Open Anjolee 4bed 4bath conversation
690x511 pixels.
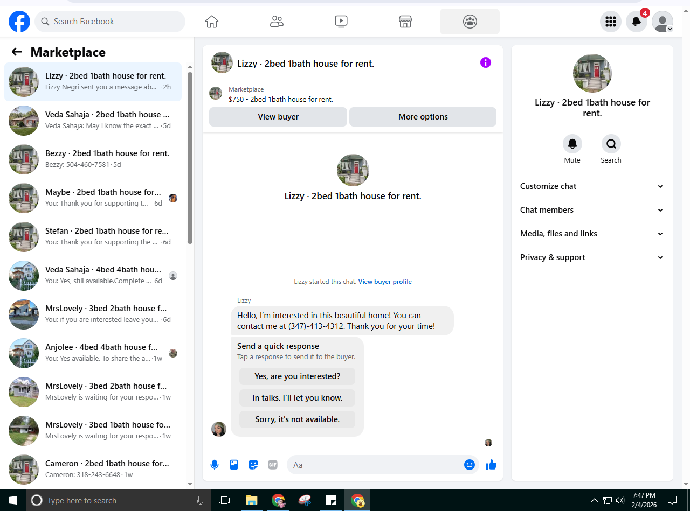(x=93, y=353)
